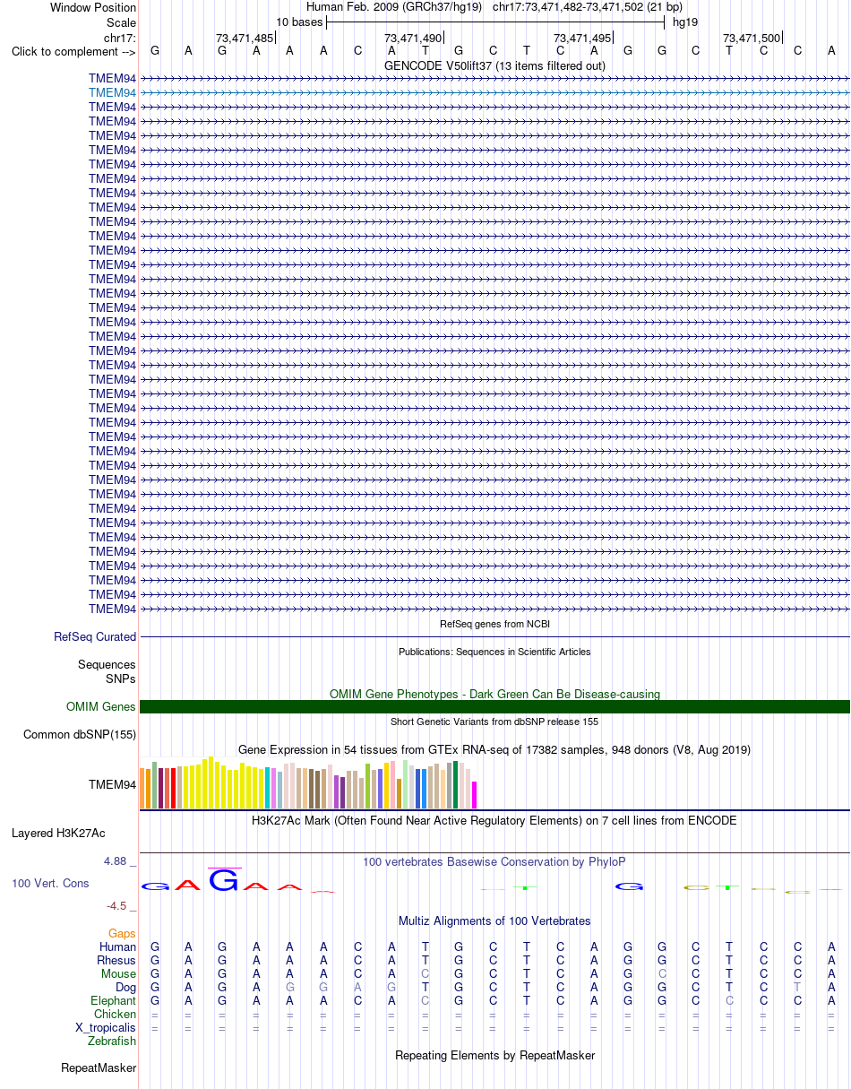The image size is (851, 1089).
Task: Click the -4.5 PhyloP minimum value
Action: [x=118, y=906]
